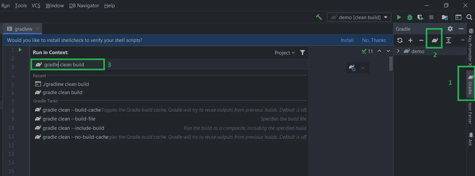Click the minus Detach Gradle project icon

point(421,40)
